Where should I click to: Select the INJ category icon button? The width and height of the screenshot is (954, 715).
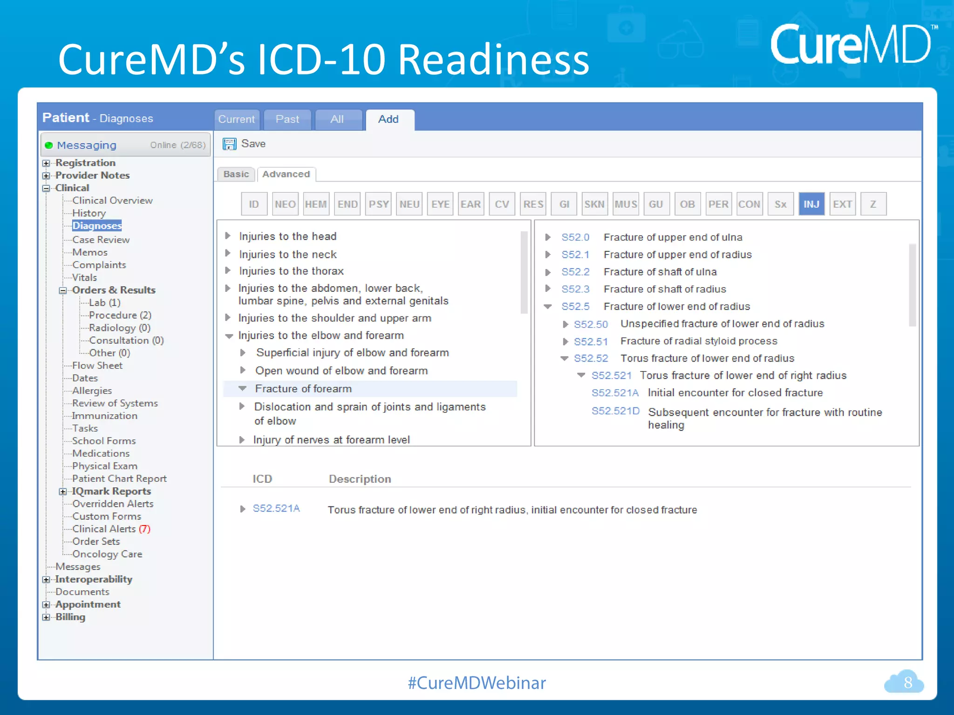pyautogui.click(x=811, y=204)
